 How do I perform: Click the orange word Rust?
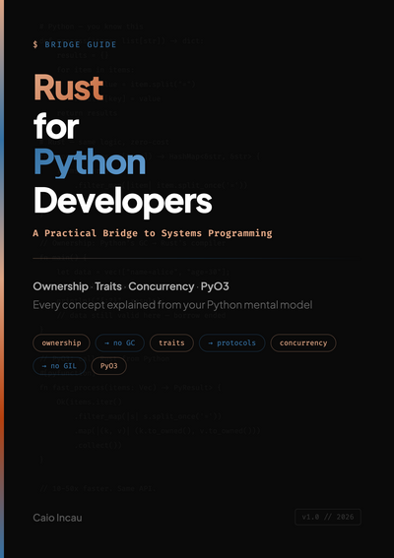point(68,88)
